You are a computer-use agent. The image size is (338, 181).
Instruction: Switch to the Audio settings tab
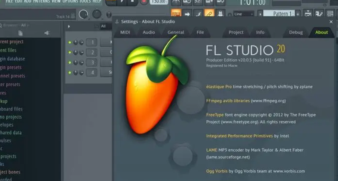point(149,32)
